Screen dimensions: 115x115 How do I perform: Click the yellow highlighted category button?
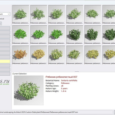[5, 61]
